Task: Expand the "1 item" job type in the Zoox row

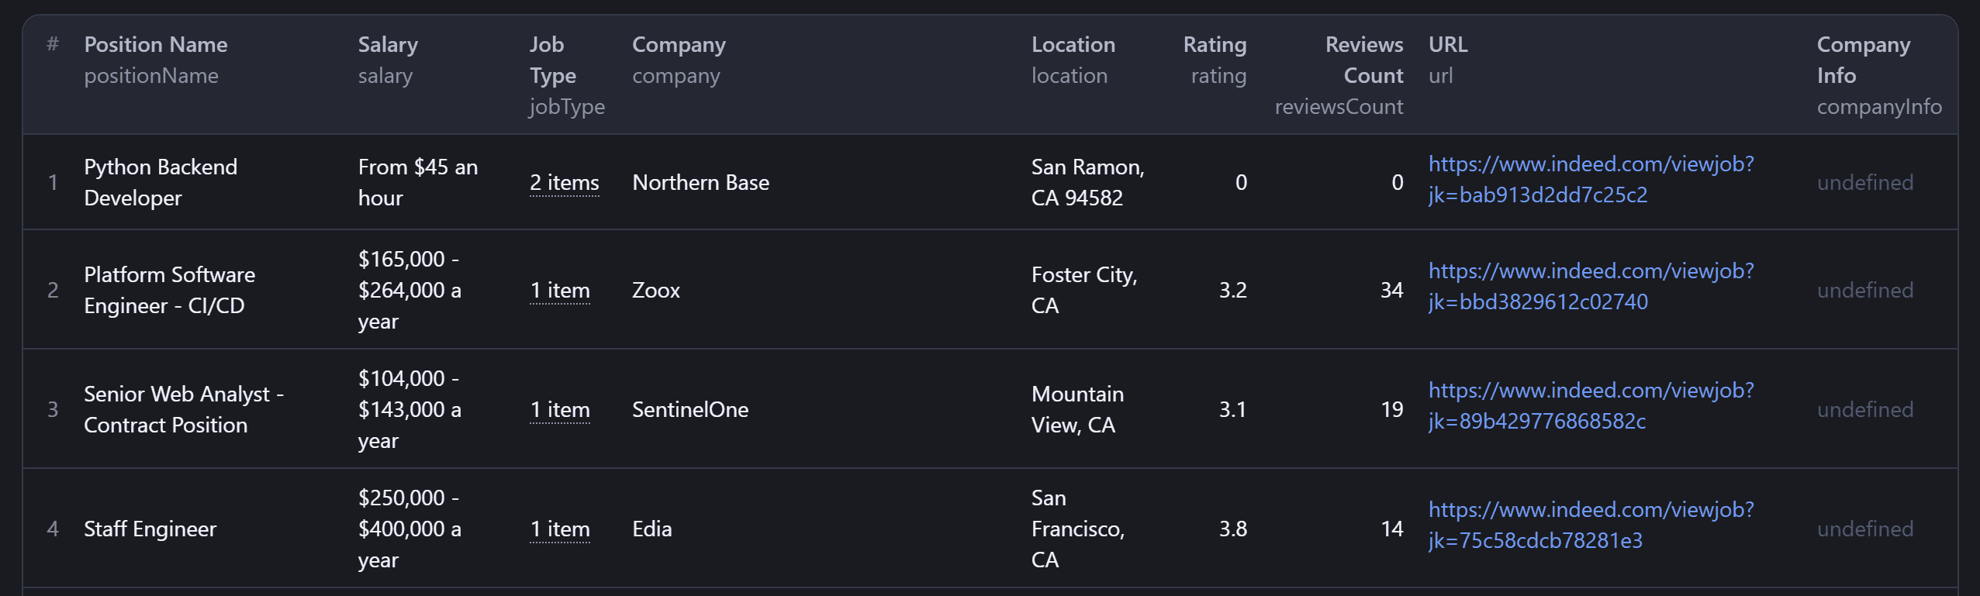Action: (560, 291)
